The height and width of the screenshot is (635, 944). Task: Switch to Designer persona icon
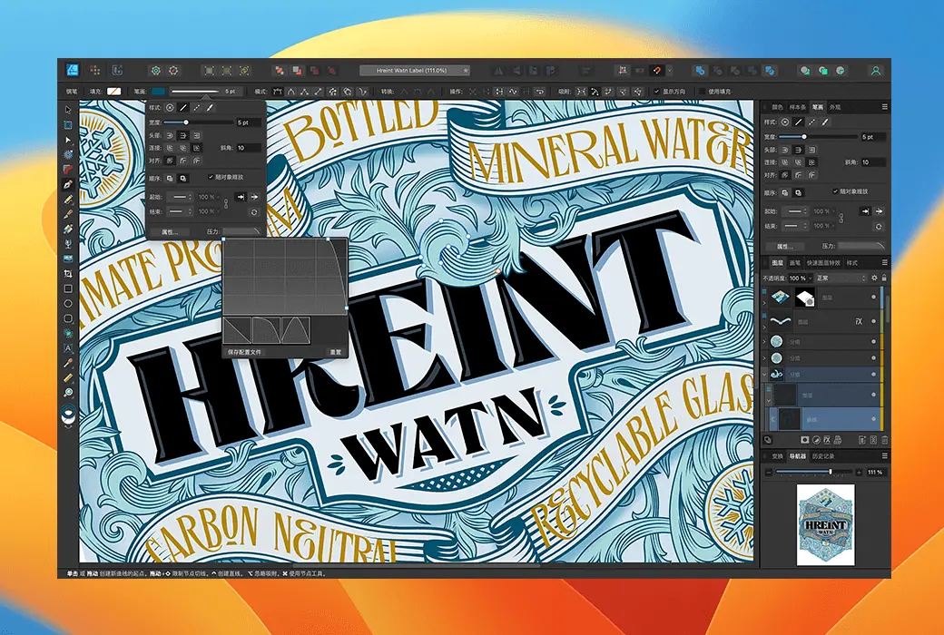72,71
